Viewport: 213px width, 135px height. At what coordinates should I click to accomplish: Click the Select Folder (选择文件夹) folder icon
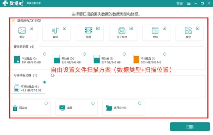[x=109, y=108]
